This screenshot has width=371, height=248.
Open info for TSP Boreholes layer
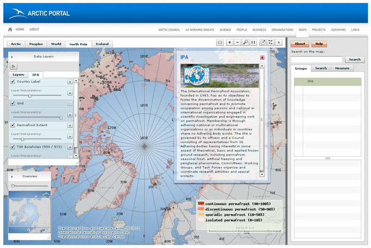70,147
